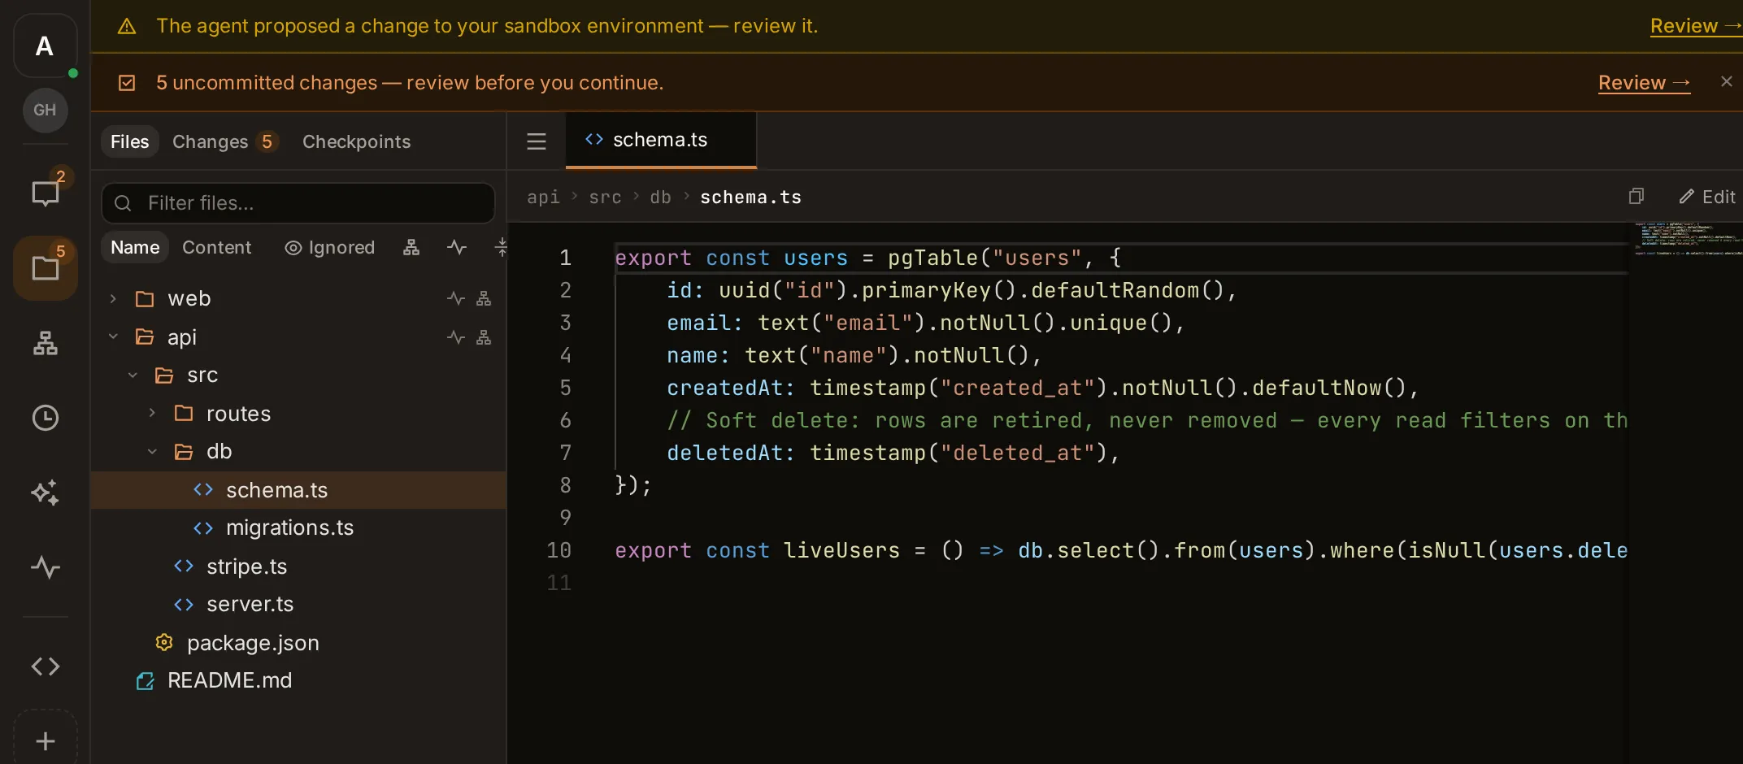Click Review link in sandbox change banner

click(x=1695, y=26)
